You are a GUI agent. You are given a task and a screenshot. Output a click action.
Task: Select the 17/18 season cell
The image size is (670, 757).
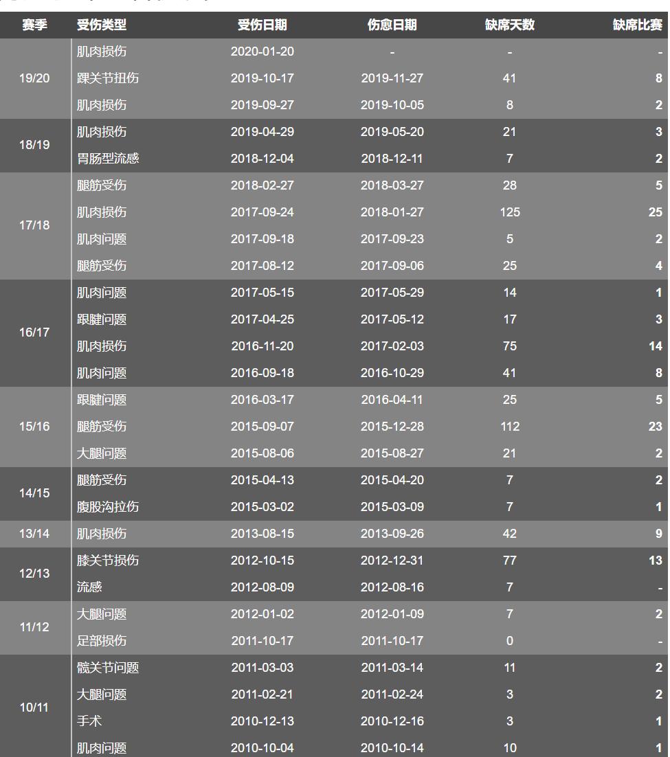[x=34, y=225]
